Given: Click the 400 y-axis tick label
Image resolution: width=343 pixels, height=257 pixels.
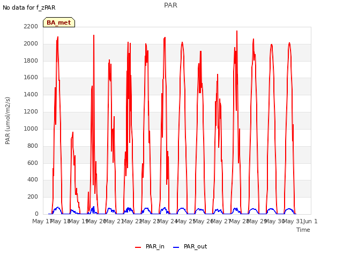Looking at the screenshot, I should (33, 180).
